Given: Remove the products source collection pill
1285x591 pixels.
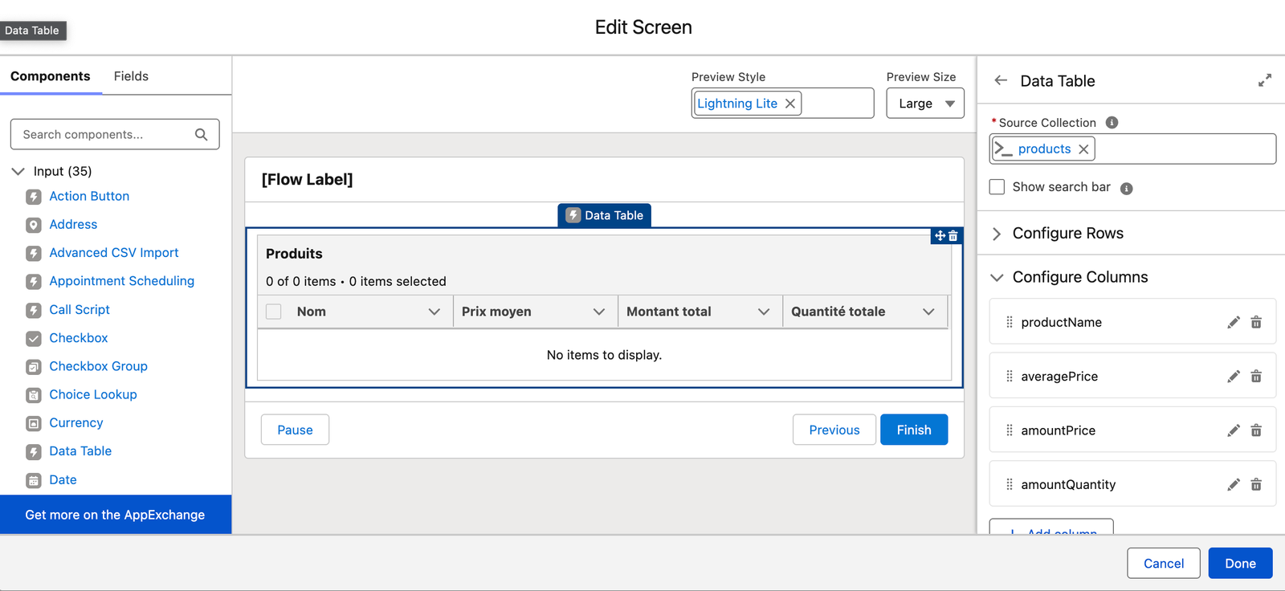Looking at the screenshot, I should (1083, 149).
